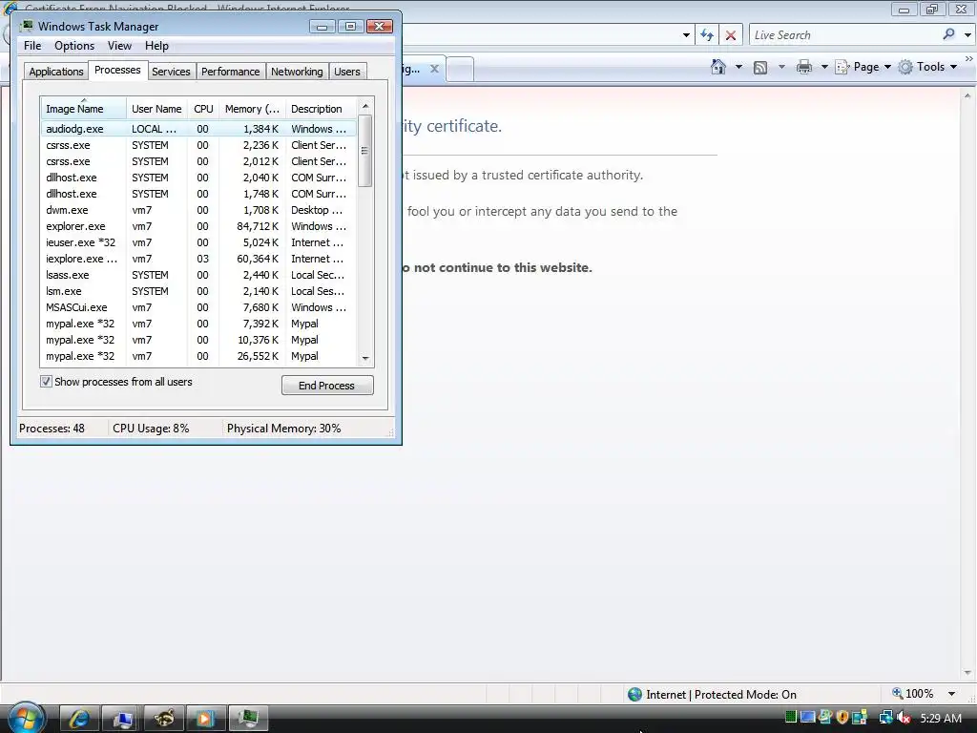
Task: Click the RSS Feeds icon in IE
Action: (760, 68)
